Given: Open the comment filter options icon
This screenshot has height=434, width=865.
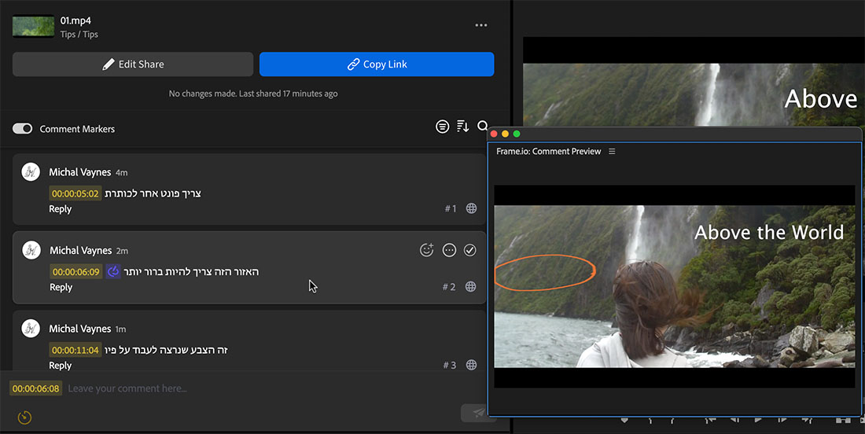Looking at the screenshot, I should click(x=443, y=127).
